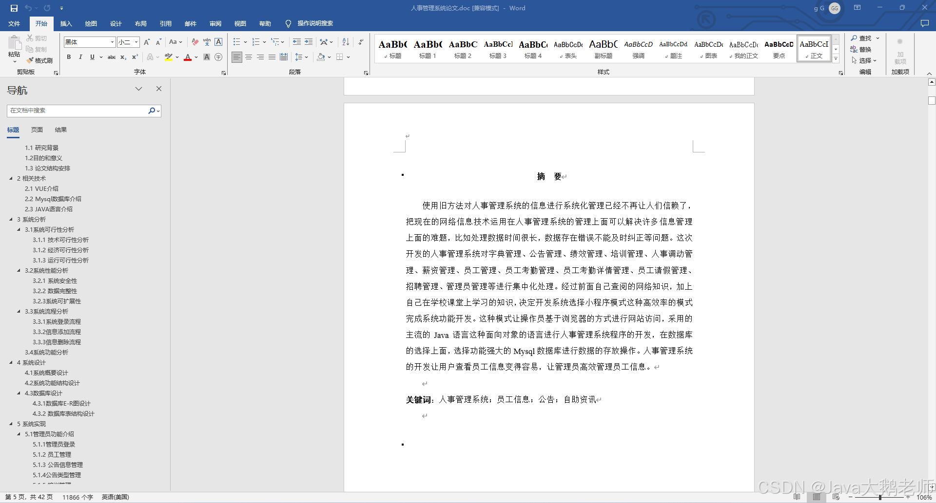The image size is (936, 503).
Task: Center align the paragraph
Action: click(x=249, y=57)
